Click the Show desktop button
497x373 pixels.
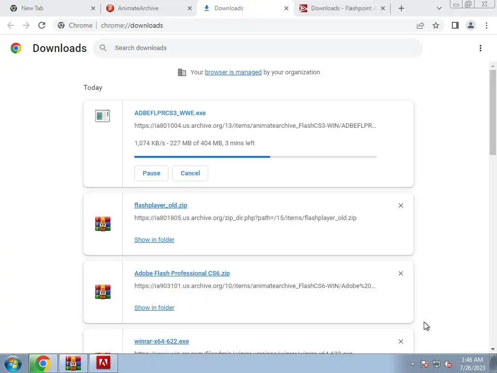pos(494,363)
